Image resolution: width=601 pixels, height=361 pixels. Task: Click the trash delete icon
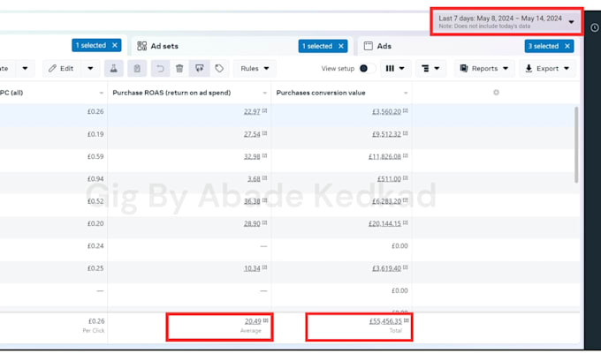(x=179, y=69)
